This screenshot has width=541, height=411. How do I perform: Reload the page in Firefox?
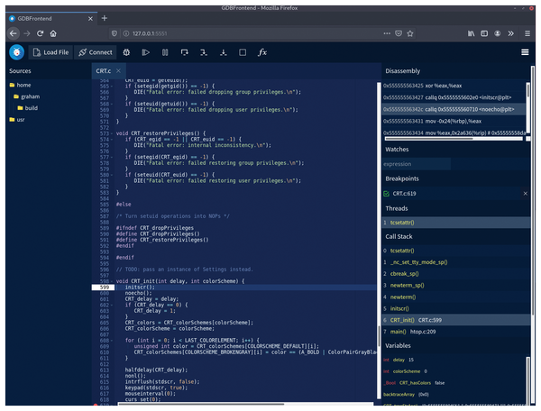[40, 33]
